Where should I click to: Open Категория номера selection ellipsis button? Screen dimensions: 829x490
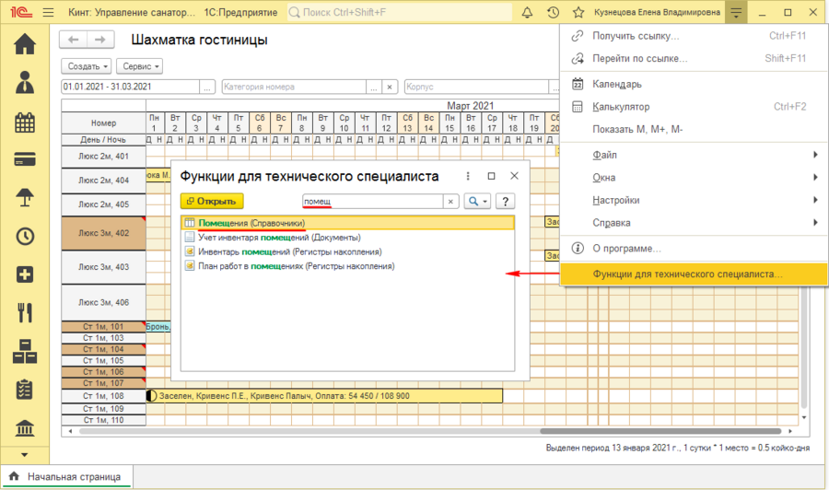(x=374, y=87)
